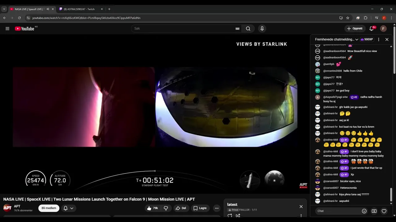Start voice search with the microphone
Viewport: 396px width, 222px height.
click(x=262, y=29)
